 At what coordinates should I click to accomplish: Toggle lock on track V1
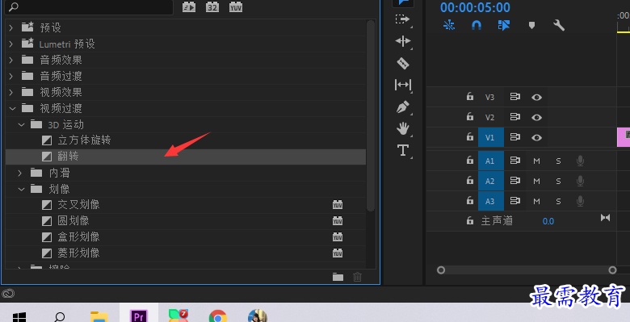[x=470, y=137]
